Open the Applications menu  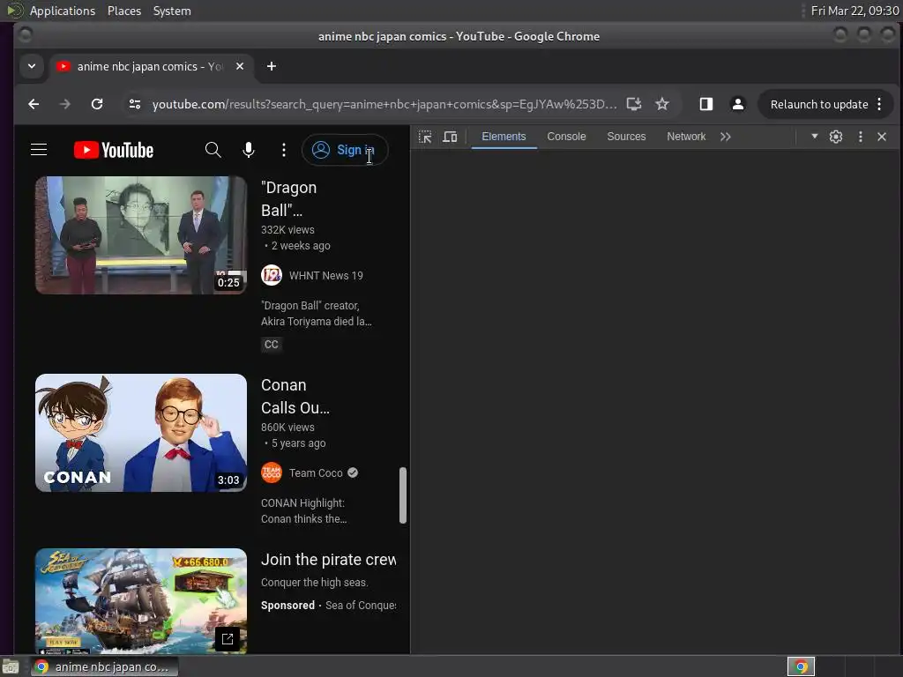pos(63,11)
